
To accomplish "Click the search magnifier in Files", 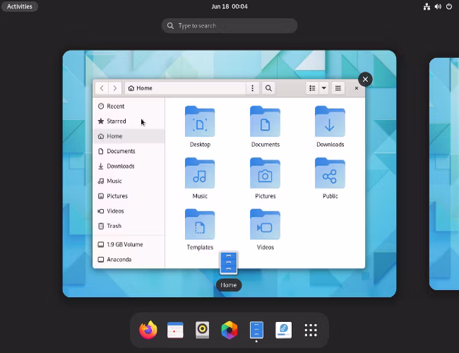I will pos(268,88).
